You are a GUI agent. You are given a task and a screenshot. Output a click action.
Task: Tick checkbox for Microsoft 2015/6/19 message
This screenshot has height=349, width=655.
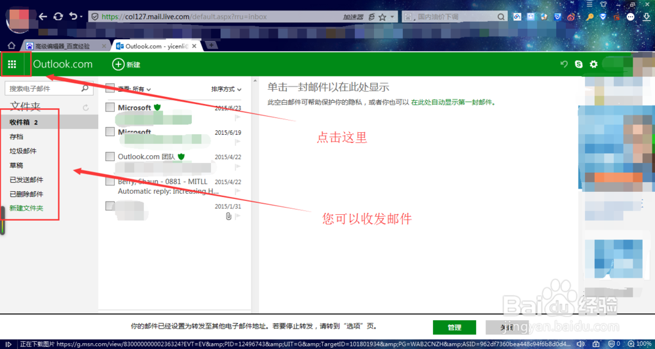110,132
